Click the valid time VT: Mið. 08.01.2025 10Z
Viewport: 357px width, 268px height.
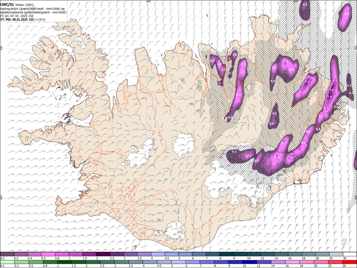click(17, 20)
